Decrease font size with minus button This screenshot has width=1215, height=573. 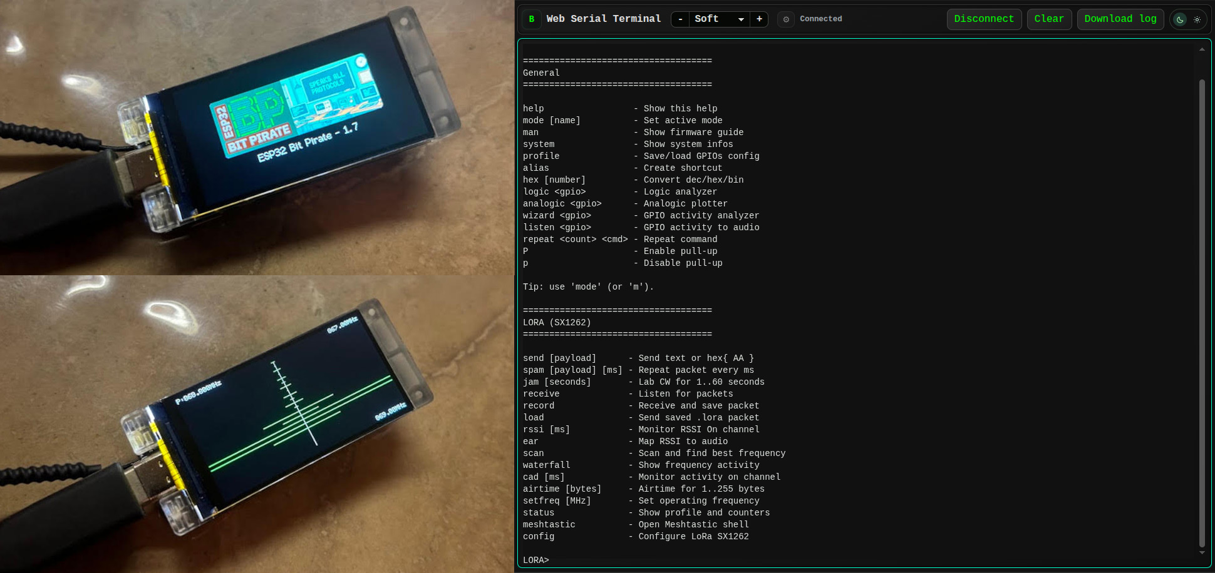680,19
